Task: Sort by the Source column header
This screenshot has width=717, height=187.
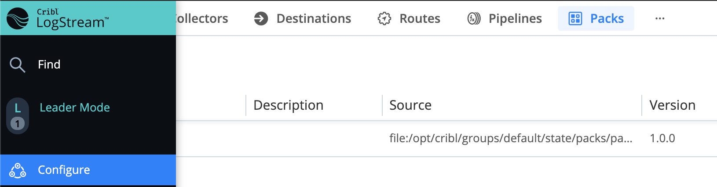Action: tap(410, 105)
